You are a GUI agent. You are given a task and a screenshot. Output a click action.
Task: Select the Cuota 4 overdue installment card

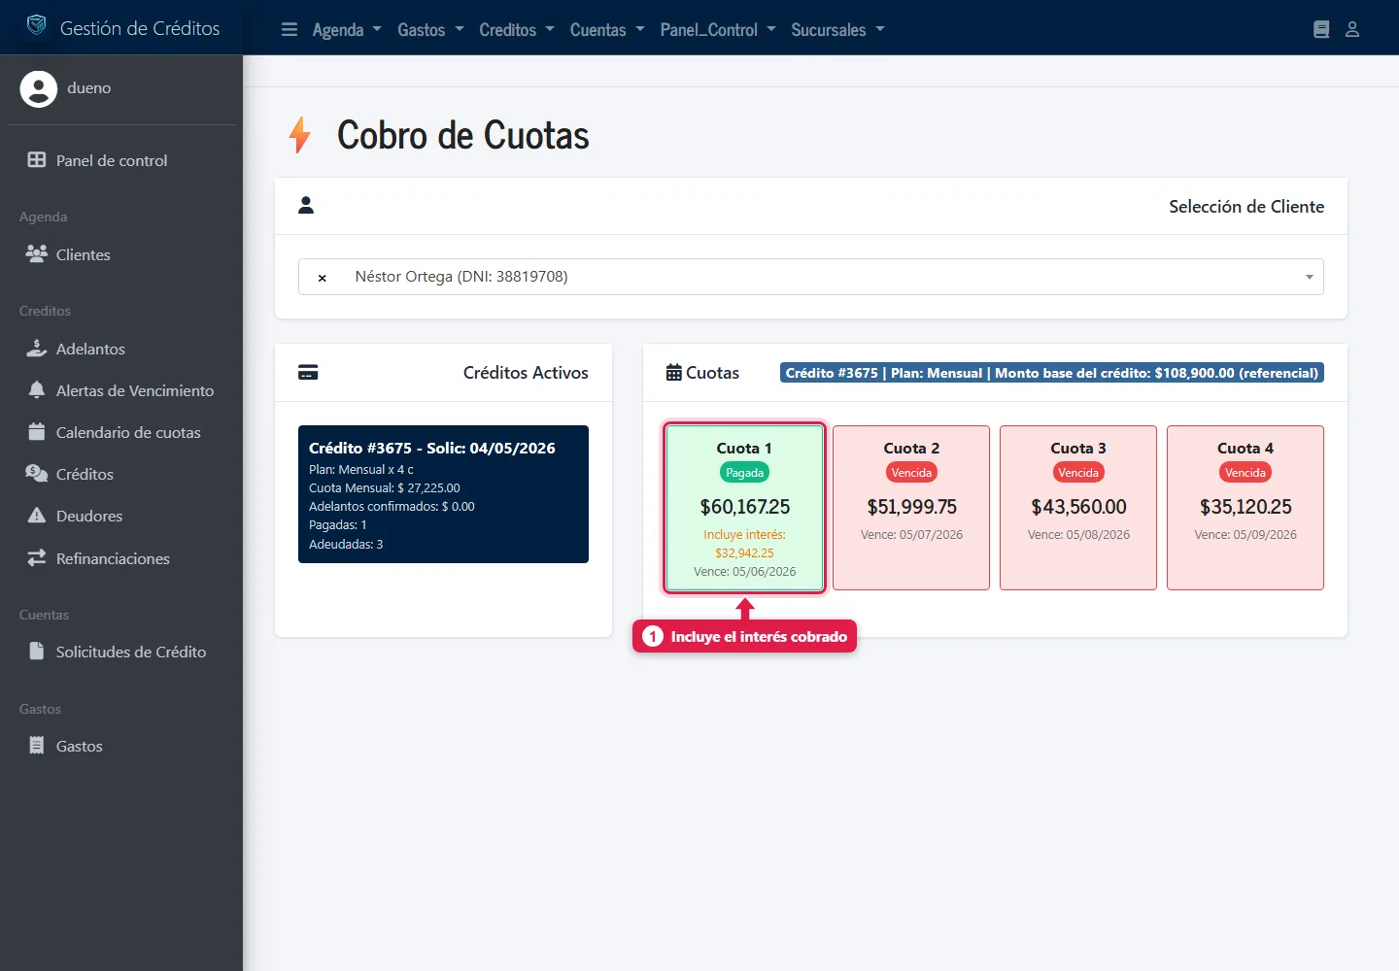pos(1245,508)
